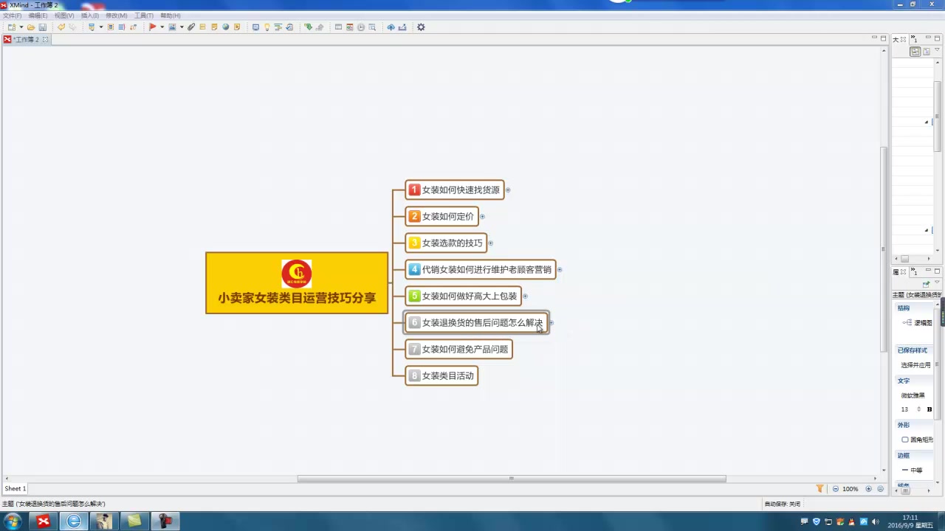Select topic 女装类目活动

click(441, 376)
